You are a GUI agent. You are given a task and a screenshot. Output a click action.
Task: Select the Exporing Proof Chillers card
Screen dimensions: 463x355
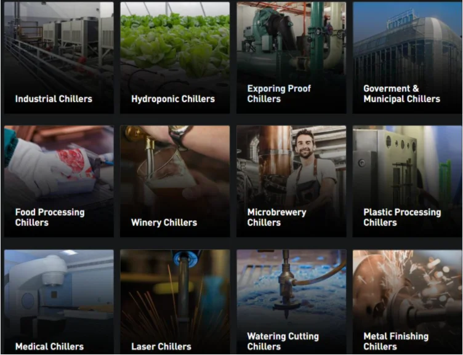(291, 58)
